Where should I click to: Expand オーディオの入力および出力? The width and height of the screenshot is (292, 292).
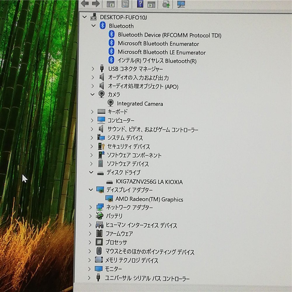pyautogui.click(x=93, y=77)
